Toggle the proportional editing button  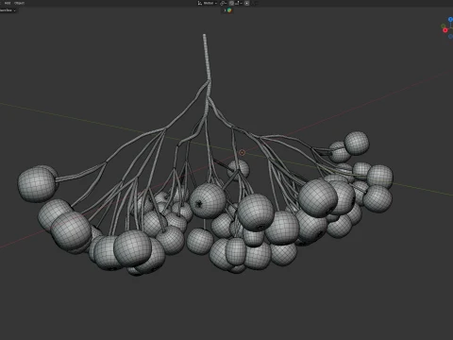click(x=247, y=3)
